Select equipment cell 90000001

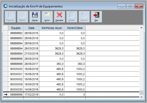pos(16,74)
